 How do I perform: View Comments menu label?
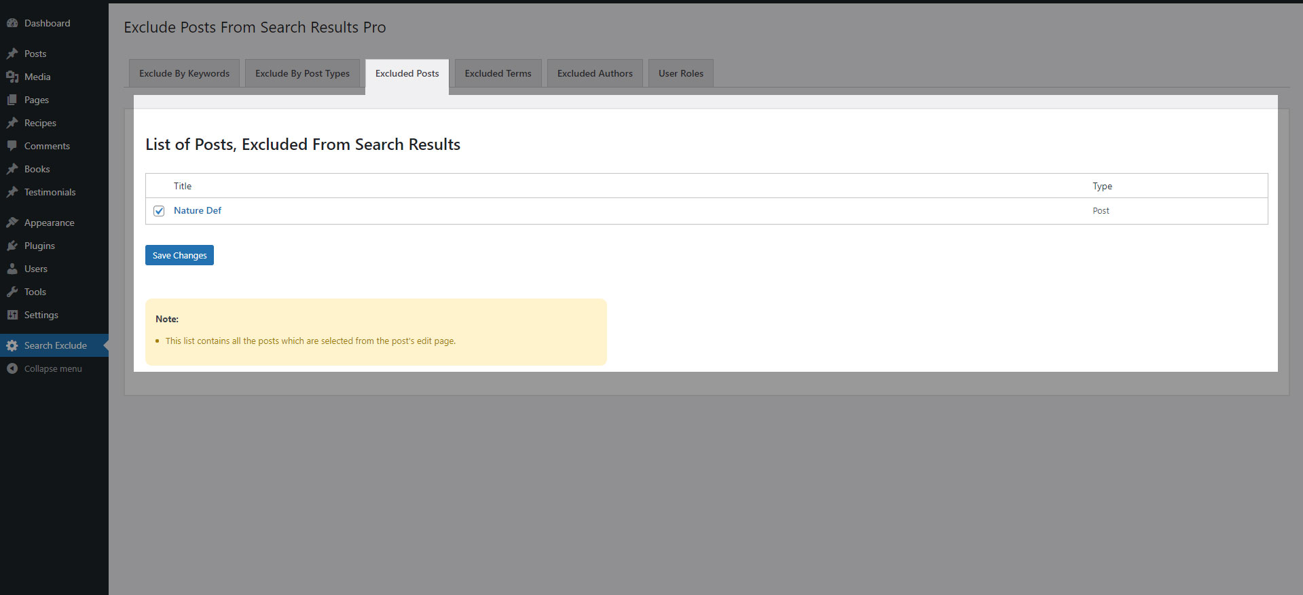click(x=47, y=146)
